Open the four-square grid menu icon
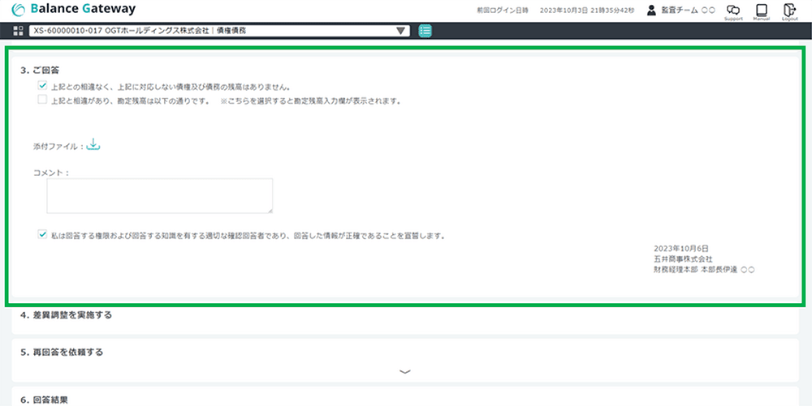812x406 pixels. tap(19, 31)
